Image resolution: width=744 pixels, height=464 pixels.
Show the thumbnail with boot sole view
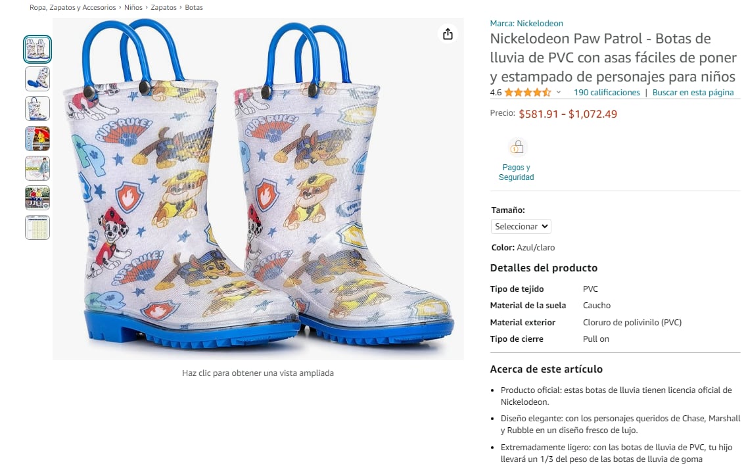pyautogui.click(x=37, y=79)
